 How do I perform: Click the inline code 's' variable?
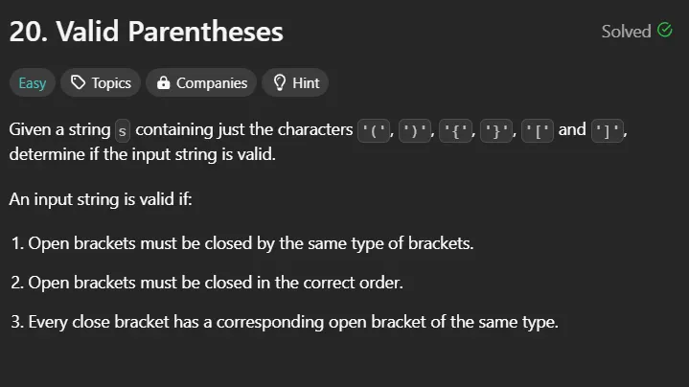click(x=123, y=130)
